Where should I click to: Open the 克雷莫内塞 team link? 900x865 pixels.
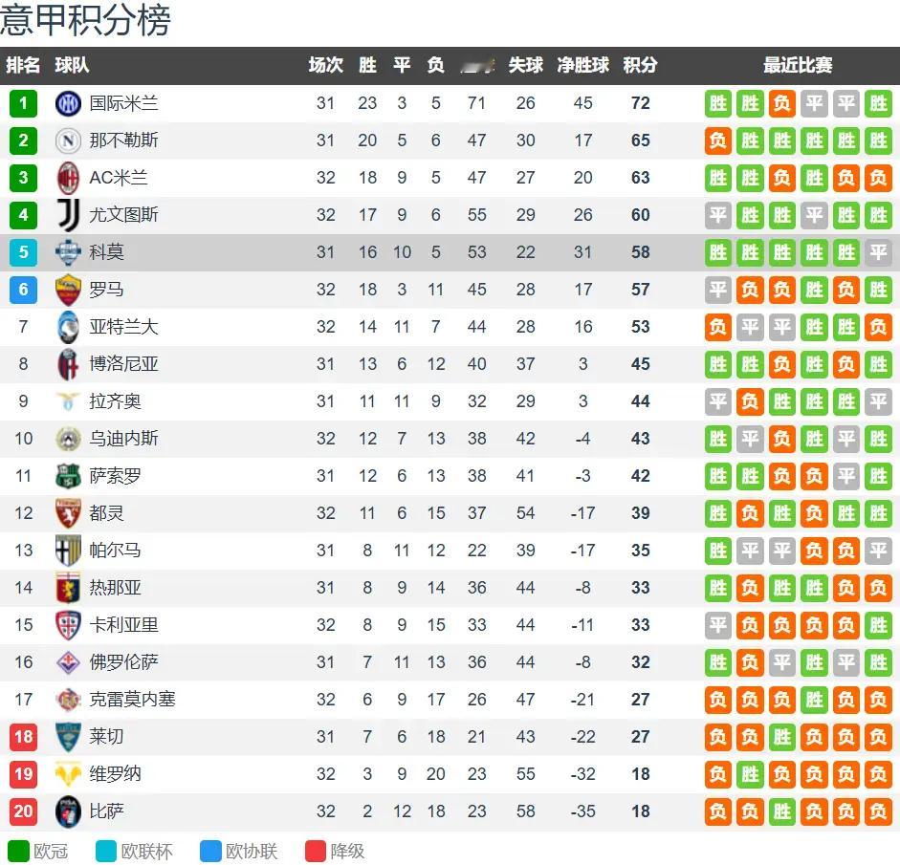pyautogui.click(x=132, y=700)
